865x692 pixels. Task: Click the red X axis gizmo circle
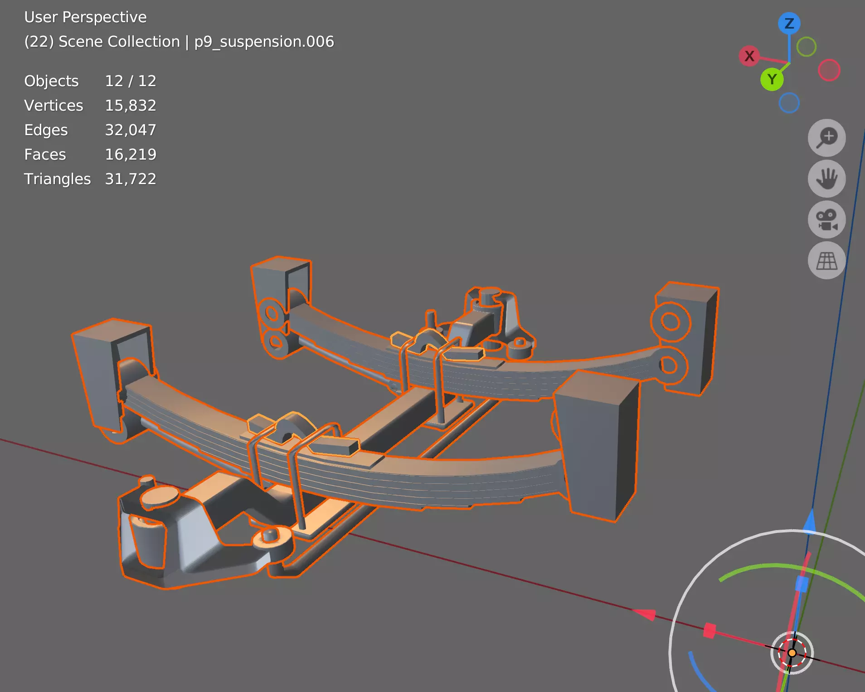[x=749, y=56]
